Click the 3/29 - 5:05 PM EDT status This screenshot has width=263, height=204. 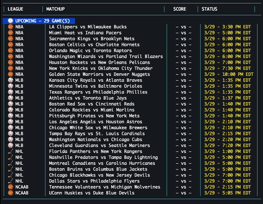227,193
